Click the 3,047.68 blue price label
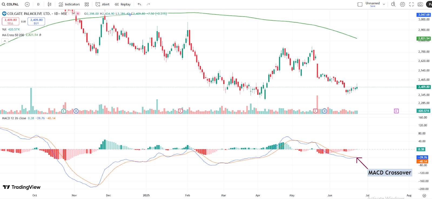The image size is (432, 199). [x=424, y=15]
